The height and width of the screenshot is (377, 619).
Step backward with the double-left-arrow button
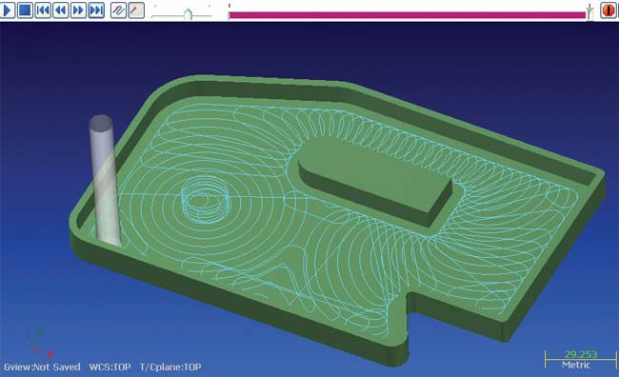tap(60, 10)
